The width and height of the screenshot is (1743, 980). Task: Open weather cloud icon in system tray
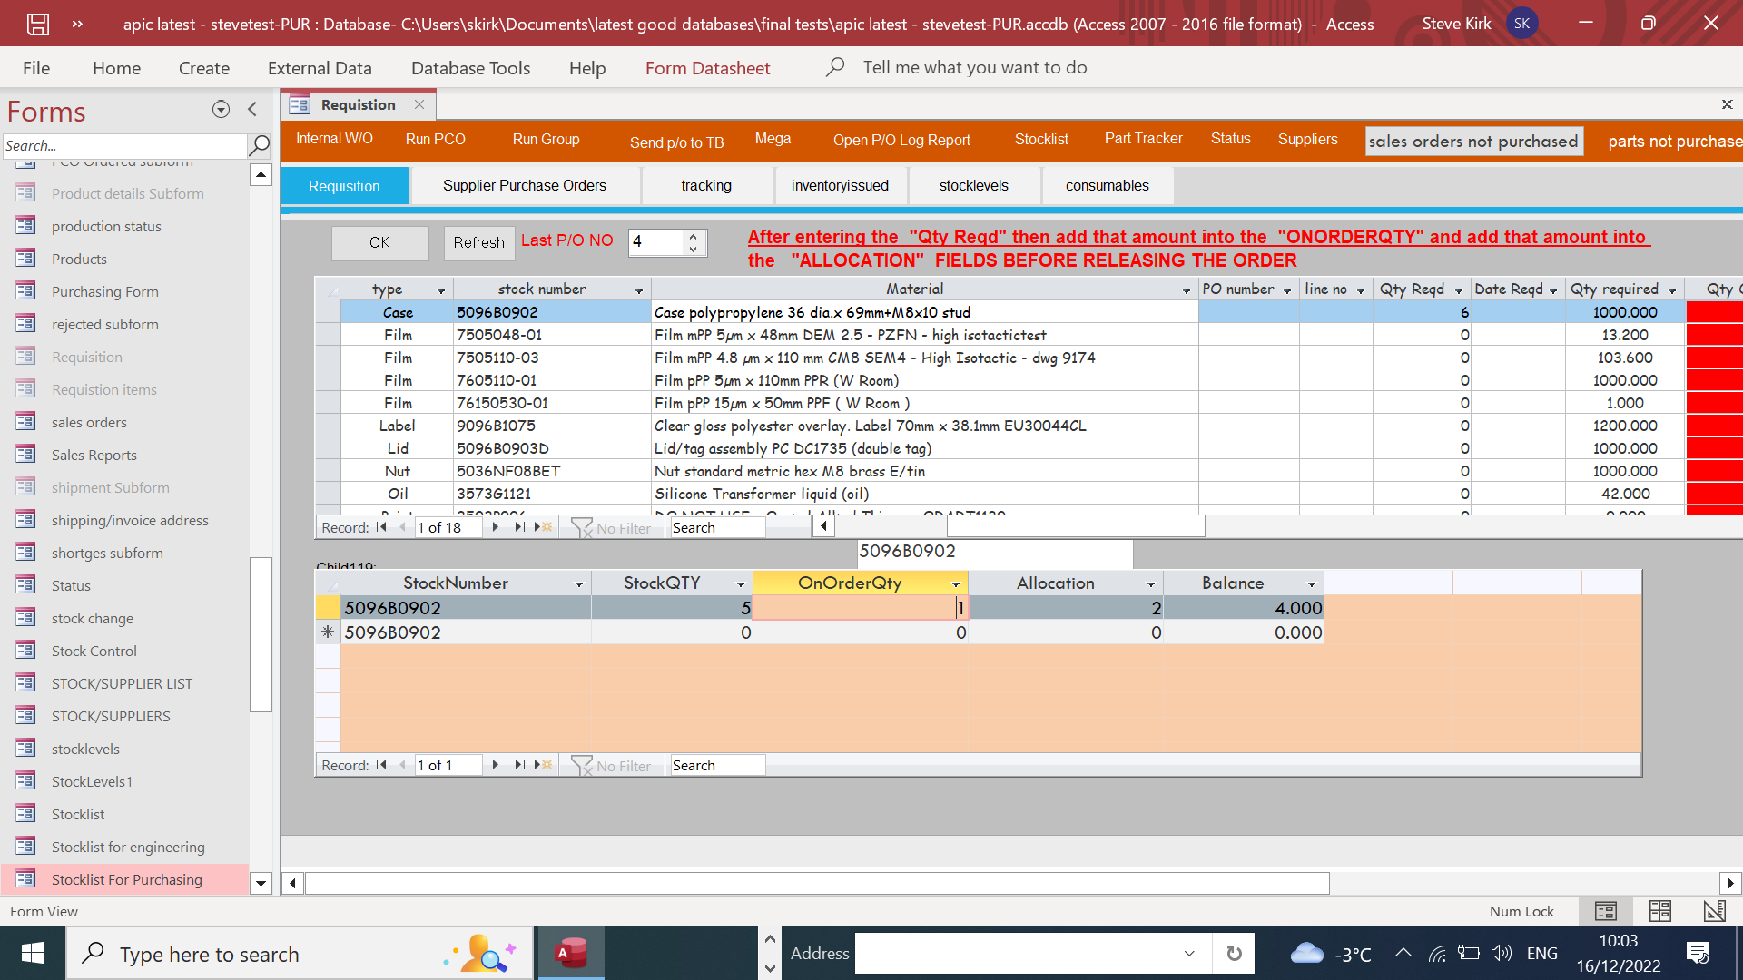coord(1306,954)
